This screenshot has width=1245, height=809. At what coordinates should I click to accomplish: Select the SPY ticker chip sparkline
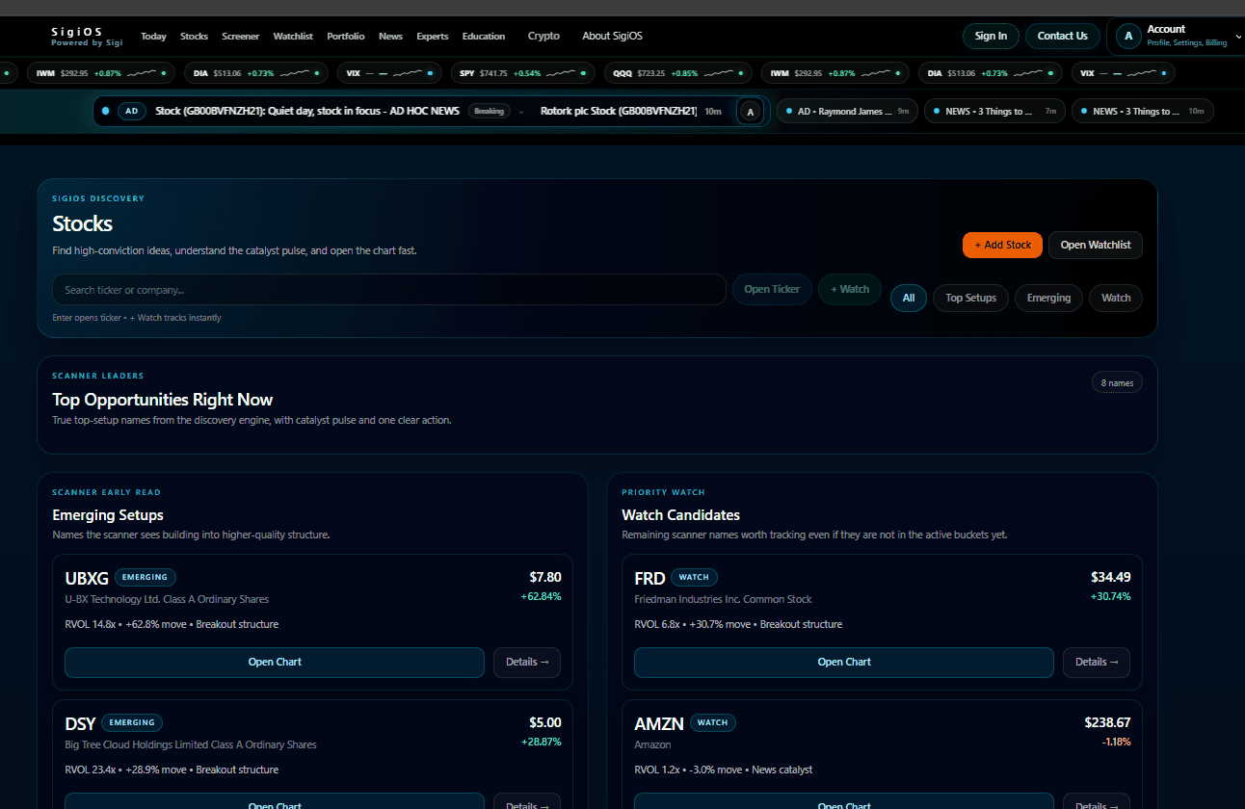[567, 73]
